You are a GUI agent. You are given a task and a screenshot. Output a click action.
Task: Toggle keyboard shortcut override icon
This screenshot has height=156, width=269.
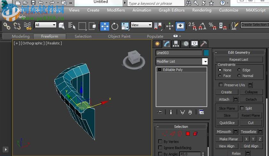pos(180,26)
